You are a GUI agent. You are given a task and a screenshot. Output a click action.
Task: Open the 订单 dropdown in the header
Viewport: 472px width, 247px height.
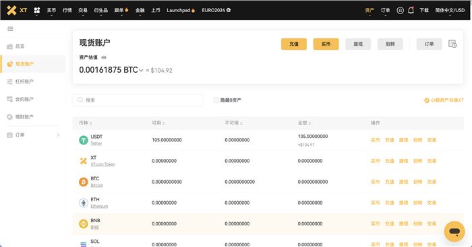pyautogui.click(x=385, y=10)
